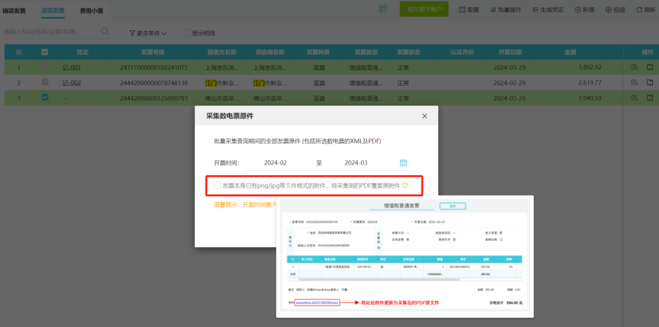This screenshot has width=659, height=327.
Task: Click invoice number 24442000000125090793
Action: [x=154, y=98]
